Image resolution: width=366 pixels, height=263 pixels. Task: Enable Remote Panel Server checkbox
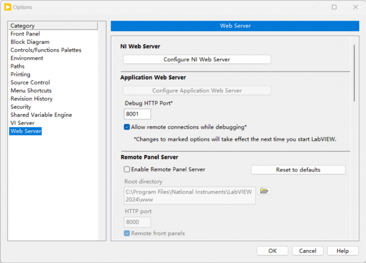[126, 169]
